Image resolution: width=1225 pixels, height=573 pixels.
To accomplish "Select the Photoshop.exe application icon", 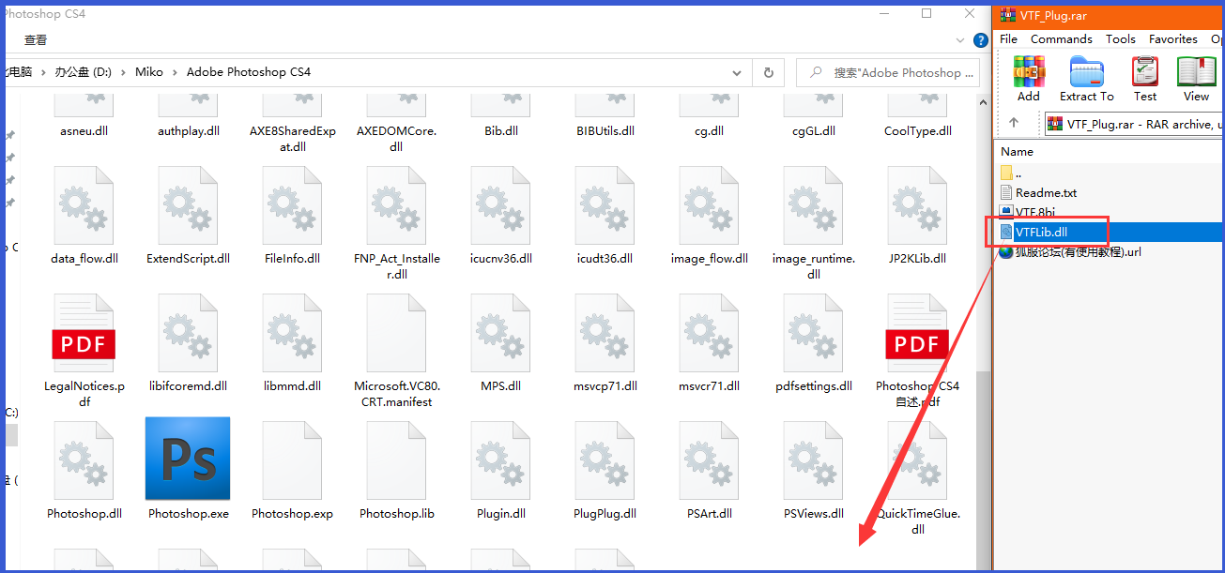I will [188, 460].
